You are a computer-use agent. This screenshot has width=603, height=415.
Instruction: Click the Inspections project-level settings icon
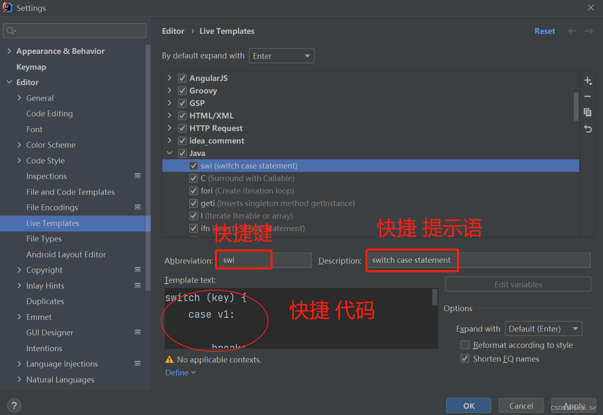coord(138,176)
